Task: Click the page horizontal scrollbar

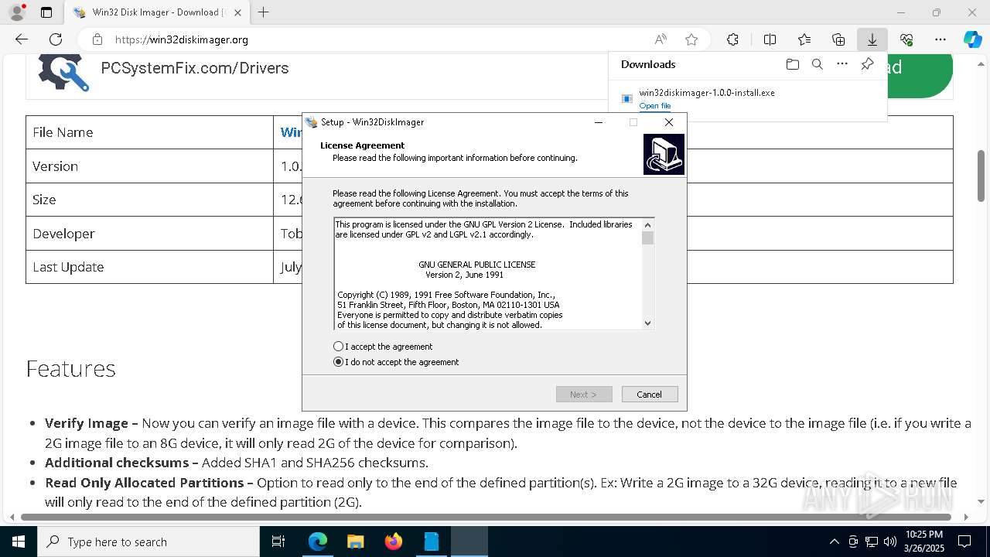Action: point(486,517)
